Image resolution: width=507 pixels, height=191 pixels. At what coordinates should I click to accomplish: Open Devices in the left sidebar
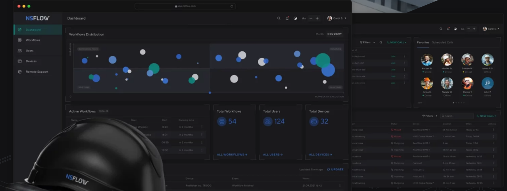[x=37, y=61]
